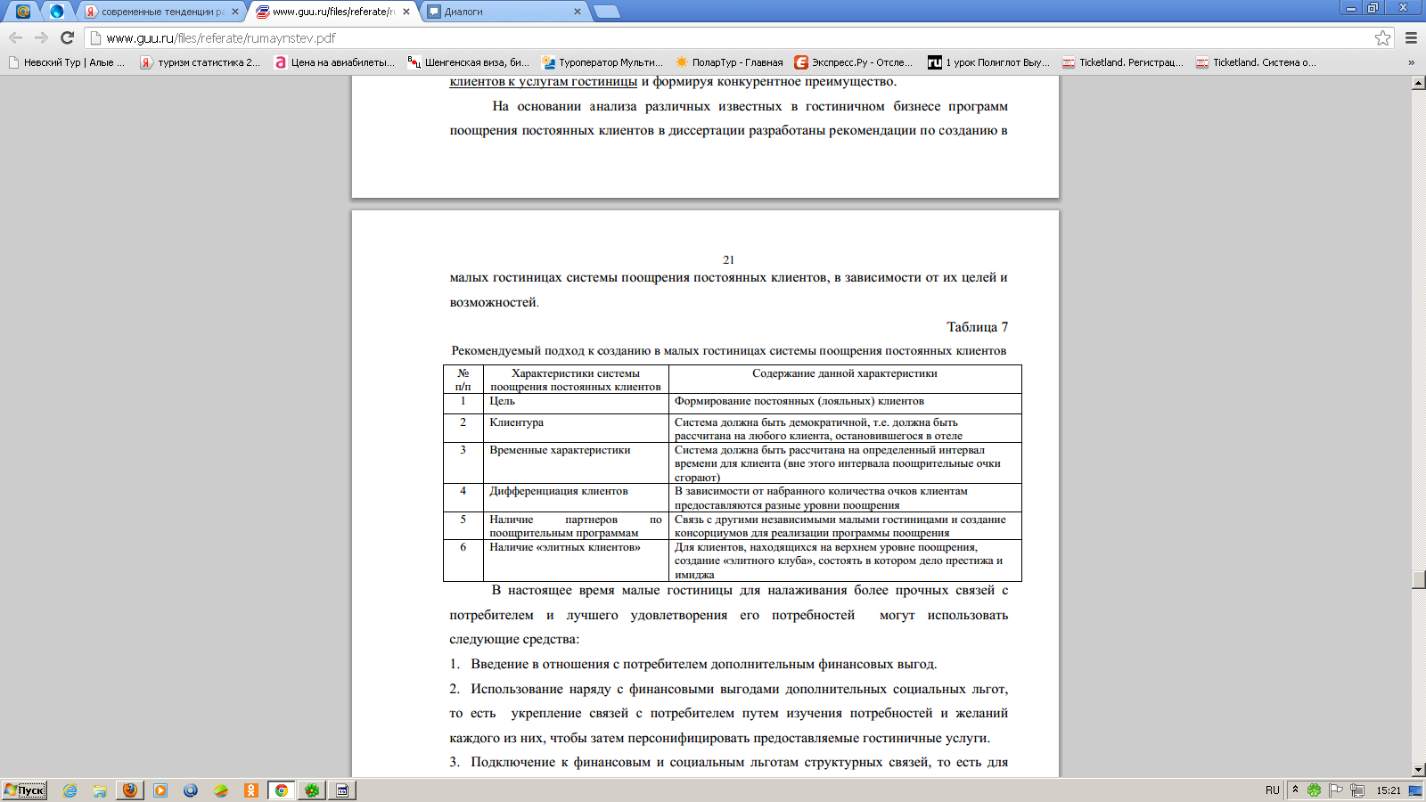Open the calendar-like taskbar app
Image resolution: width=1426 pixels, height=802 pixels.
342,790
